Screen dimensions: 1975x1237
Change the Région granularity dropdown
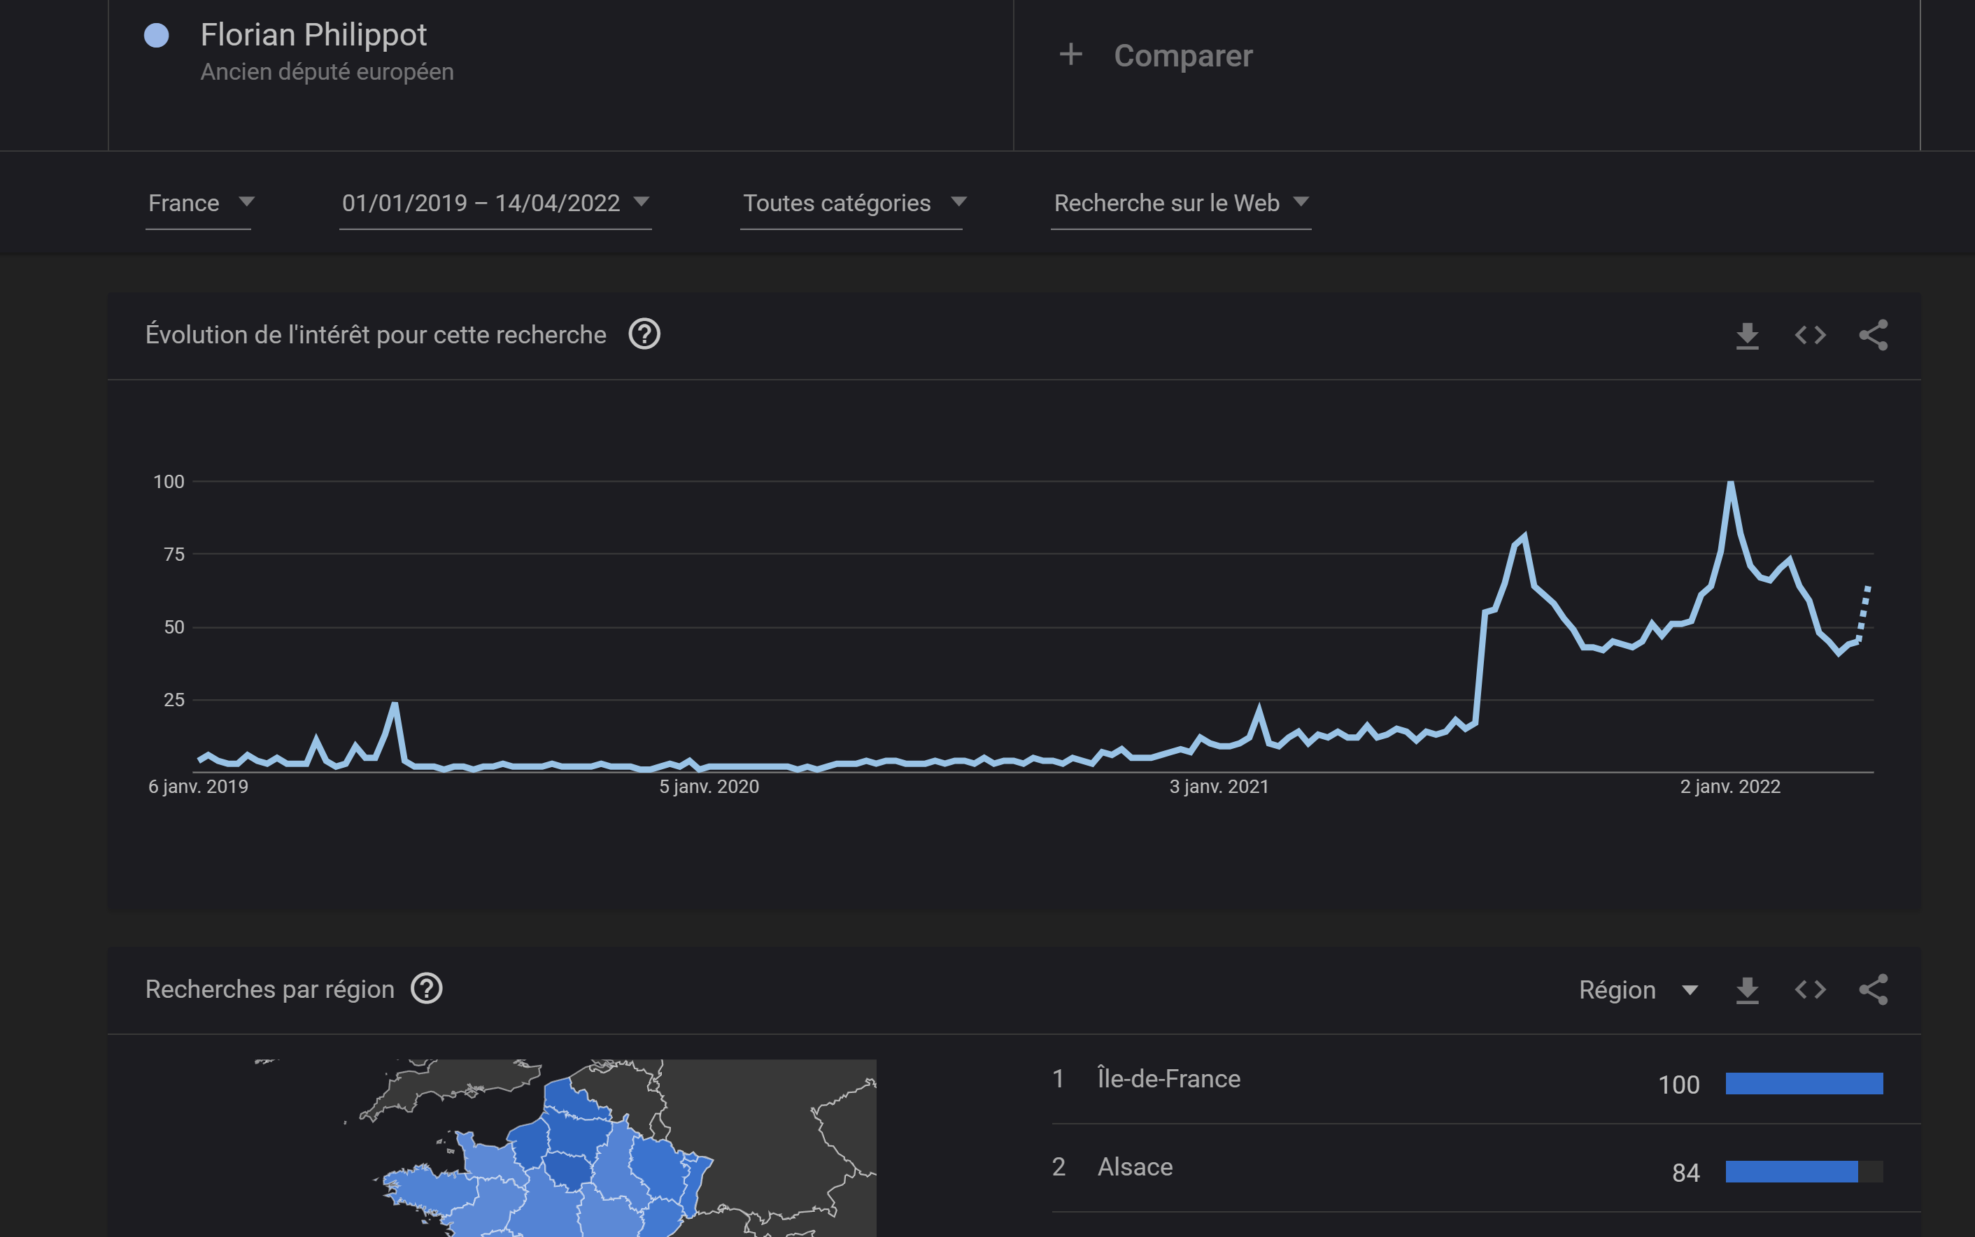pos(1637,990)
